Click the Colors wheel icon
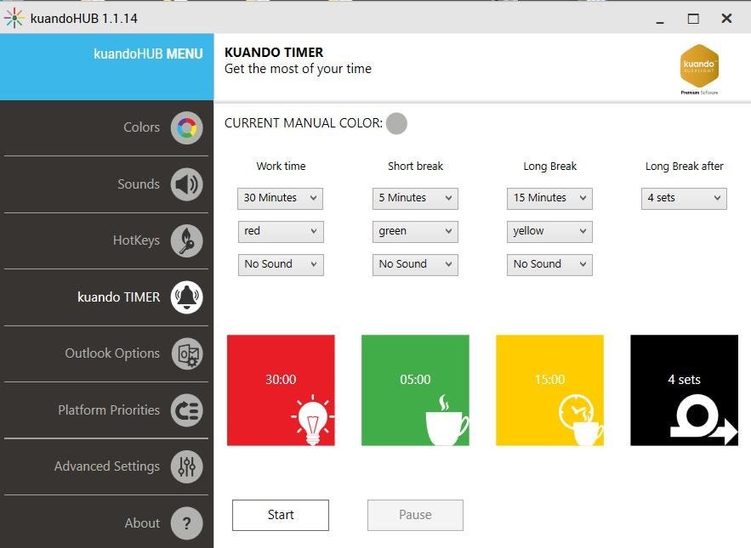751x548 pixels. (187, 127)
